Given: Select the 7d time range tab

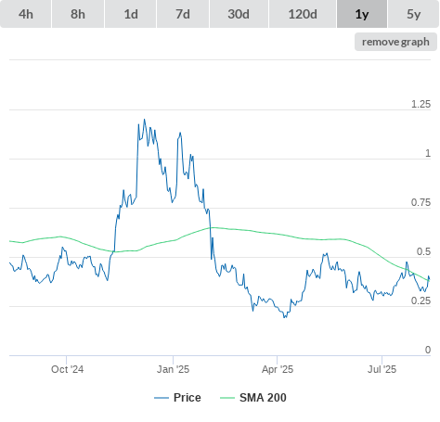Looking at the screenshot, I should 183,14.
